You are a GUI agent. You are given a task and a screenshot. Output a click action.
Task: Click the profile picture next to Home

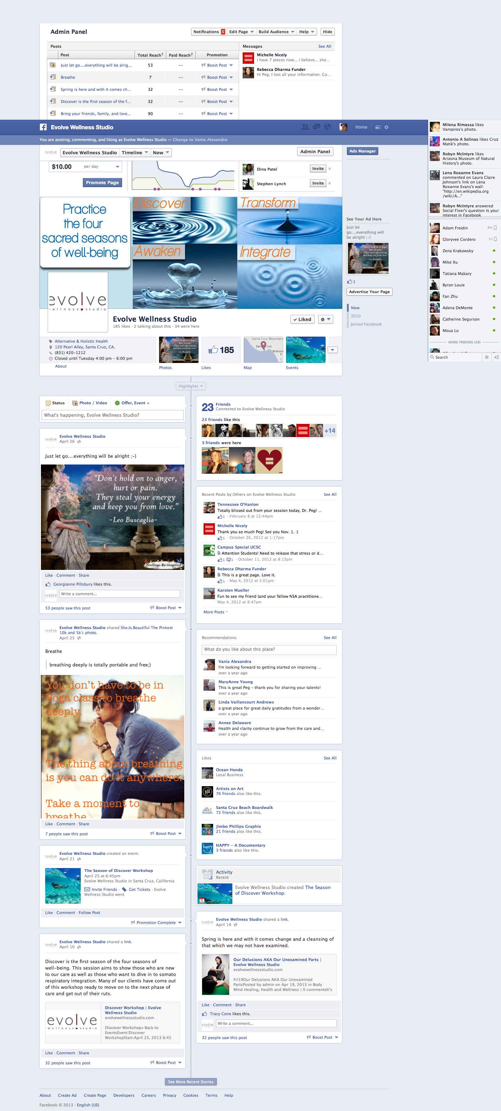point(343,127)
